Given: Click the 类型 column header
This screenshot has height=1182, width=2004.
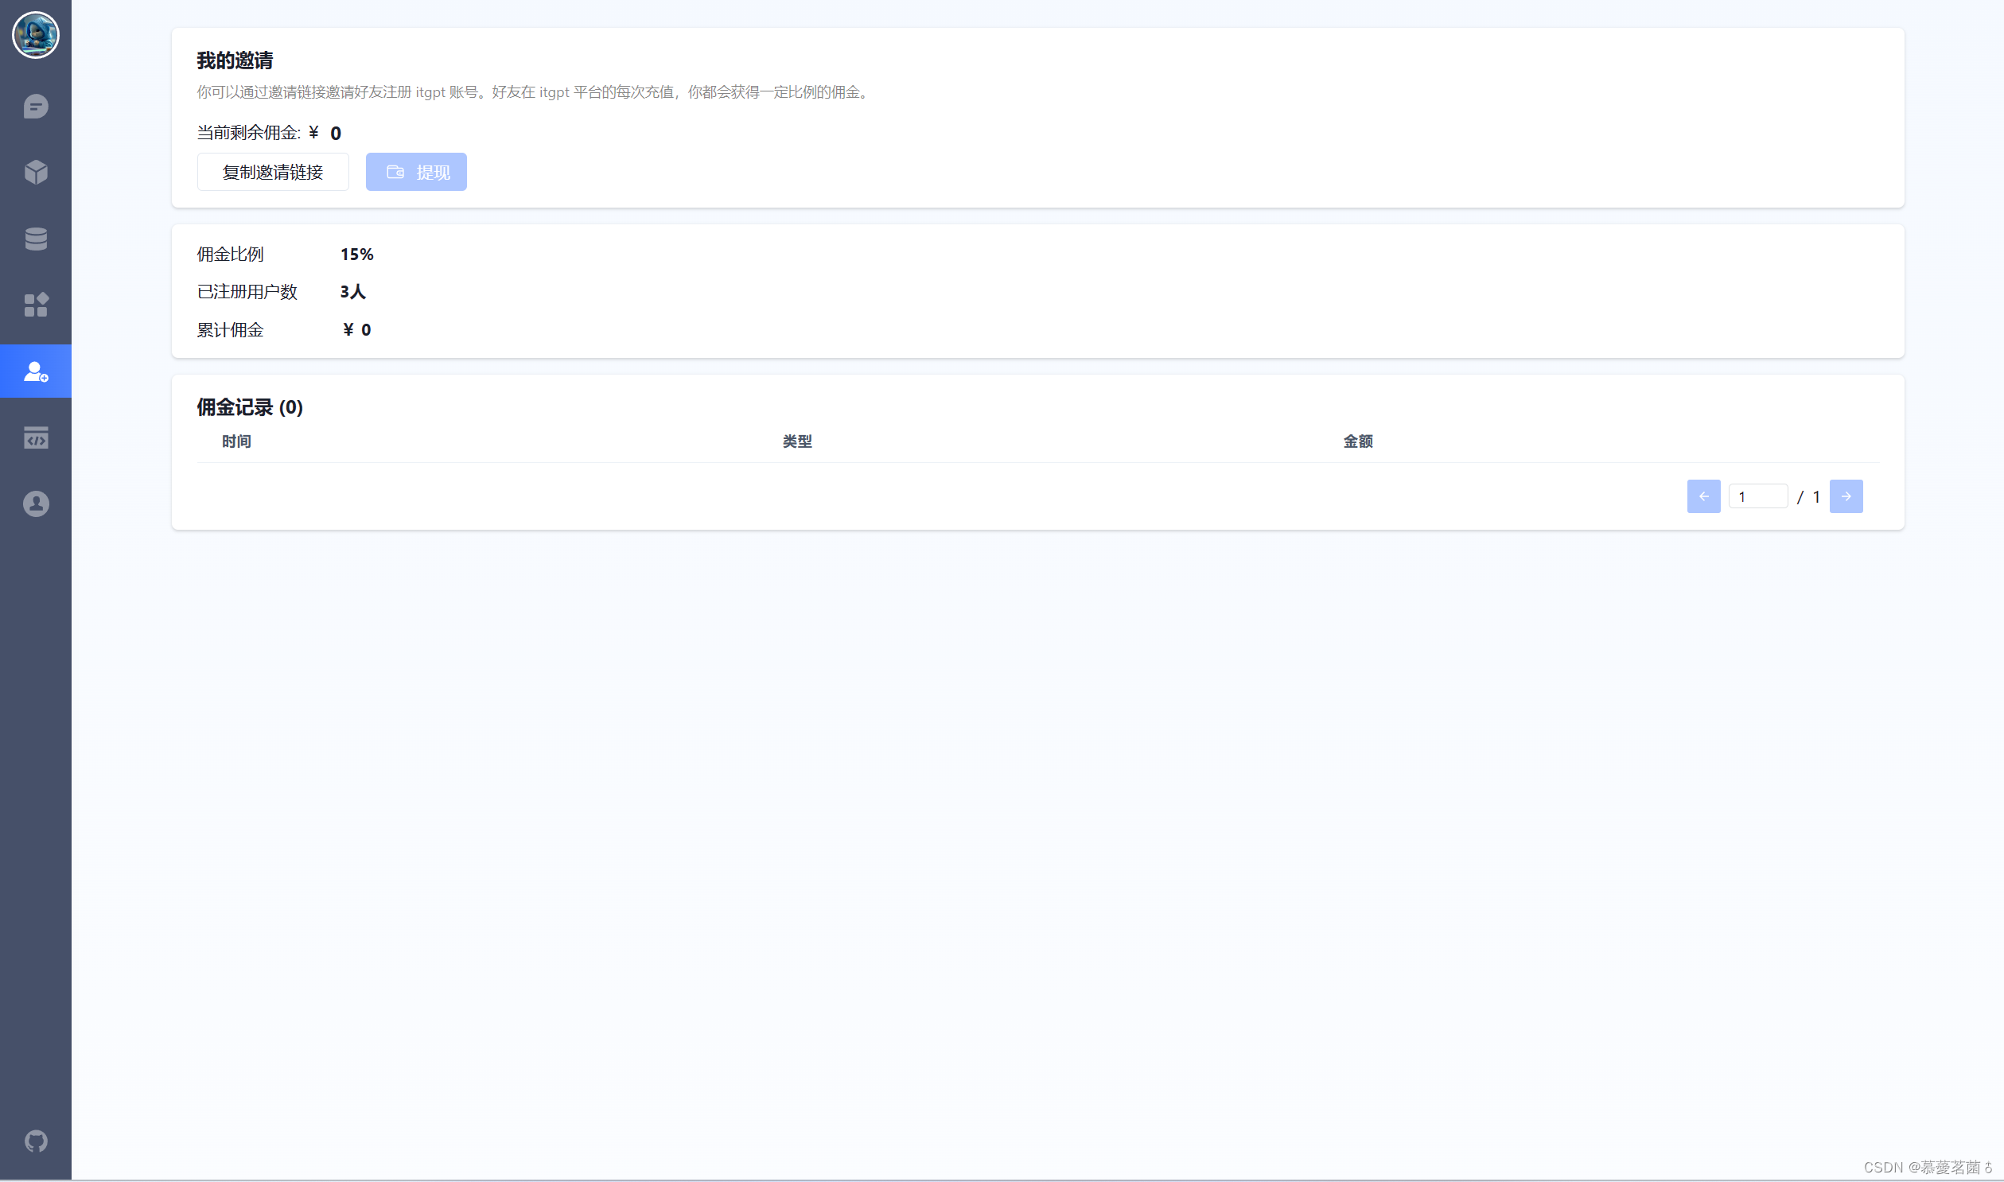Looking at the screenshot, I should click(x=796, y=441).
